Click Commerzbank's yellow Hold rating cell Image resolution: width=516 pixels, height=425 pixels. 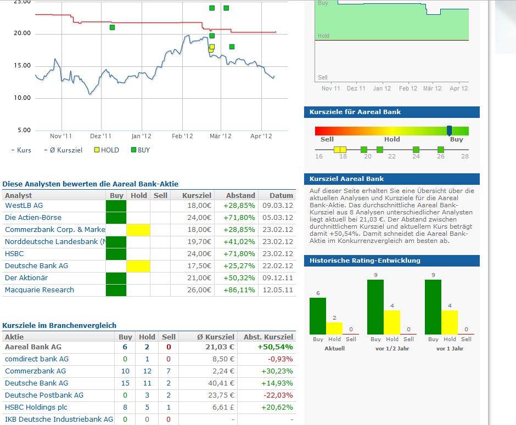(x=138, y=230)
